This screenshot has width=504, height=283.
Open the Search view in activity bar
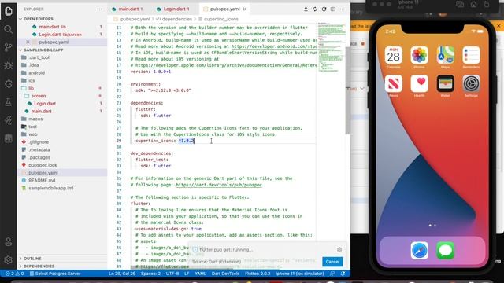click(x=9, y=29)
